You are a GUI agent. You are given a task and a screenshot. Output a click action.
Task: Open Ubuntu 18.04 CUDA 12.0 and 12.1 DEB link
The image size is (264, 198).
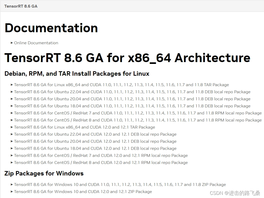(95, 148)
